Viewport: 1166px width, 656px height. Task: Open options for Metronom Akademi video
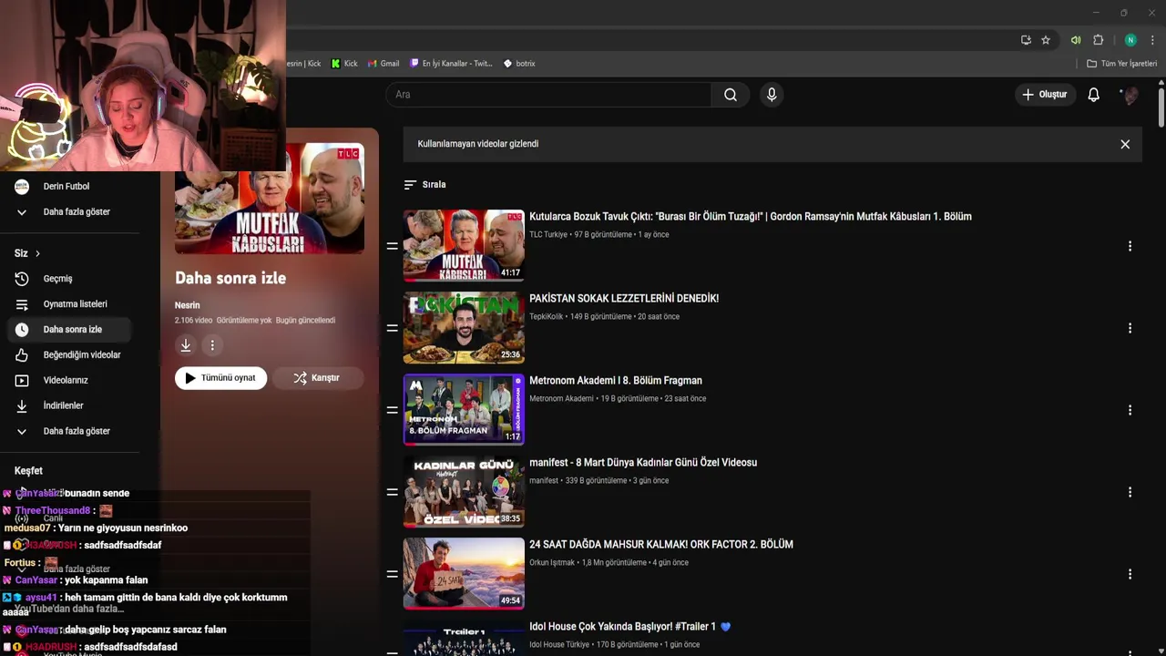[1130, 410]
